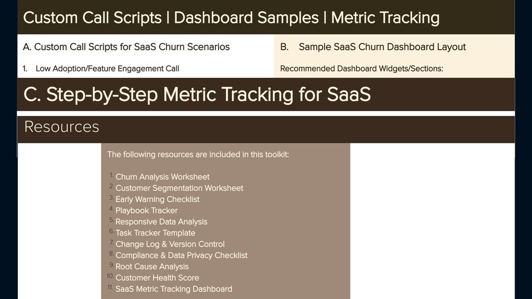The width and height of the screenshot is (532, 299).
Task: Select Early Warning Checklist entry
Action: (x=157, y=199)
